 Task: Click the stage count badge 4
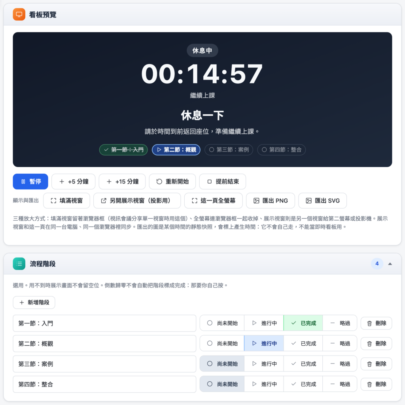(377, 264)
